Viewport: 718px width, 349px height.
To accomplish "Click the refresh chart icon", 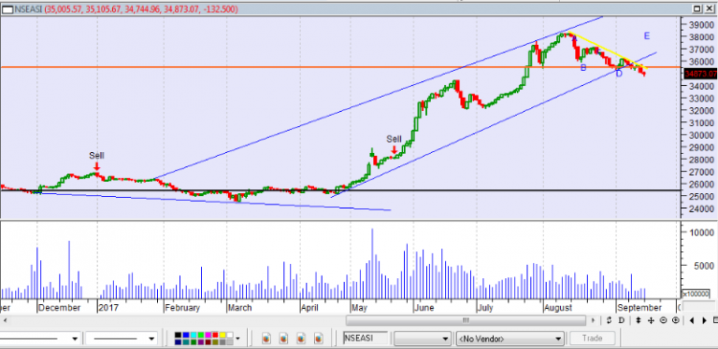I will tap(608, 320).
